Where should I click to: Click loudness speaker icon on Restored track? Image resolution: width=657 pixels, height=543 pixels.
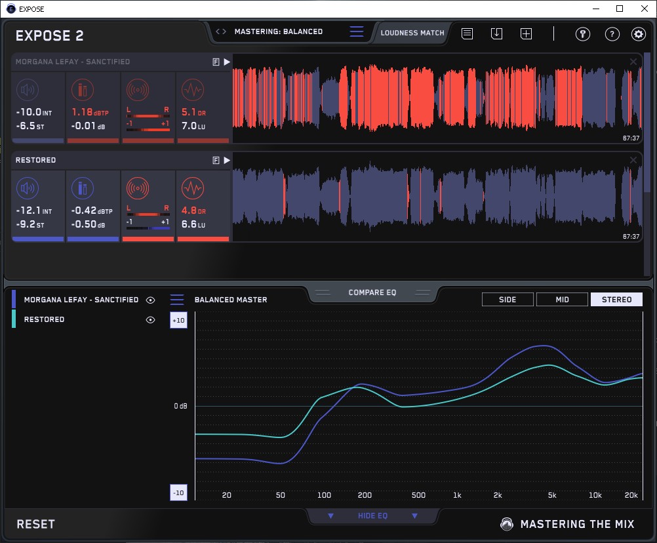coord(28,188)
